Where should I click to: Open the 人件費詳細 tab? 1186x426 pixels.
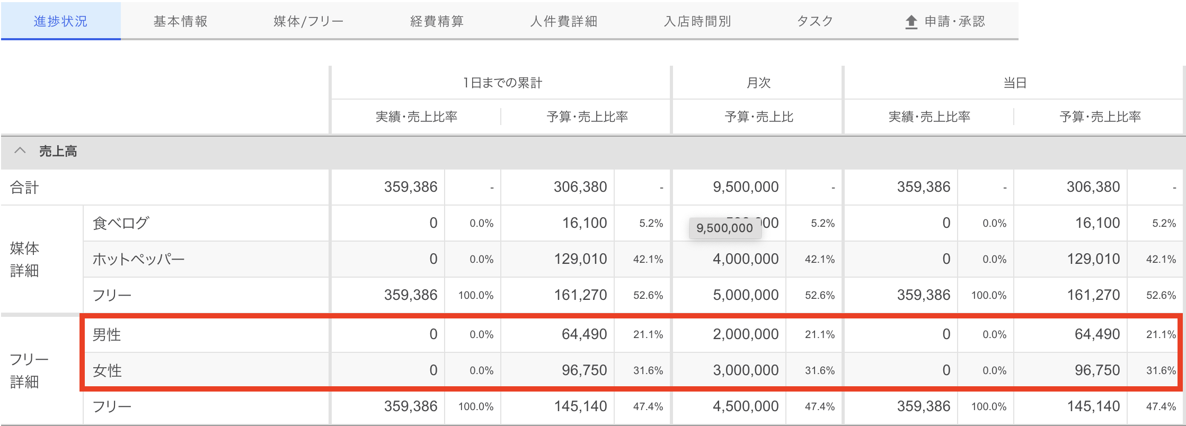tap(563, 21)
